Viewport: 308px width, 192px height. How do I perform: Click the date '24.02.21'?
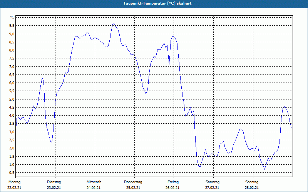click(94, 188)
